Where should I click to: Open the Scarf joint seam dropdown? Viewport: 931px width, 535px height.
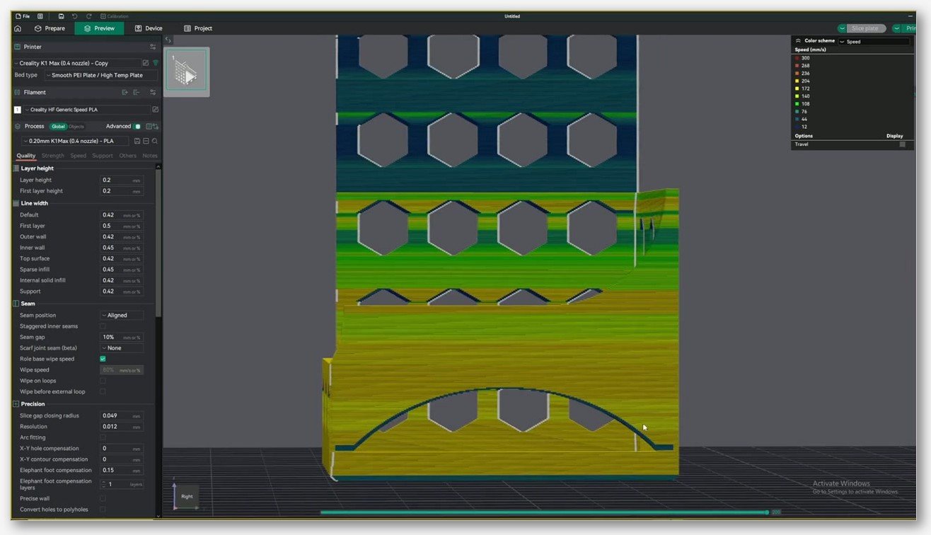122,348
